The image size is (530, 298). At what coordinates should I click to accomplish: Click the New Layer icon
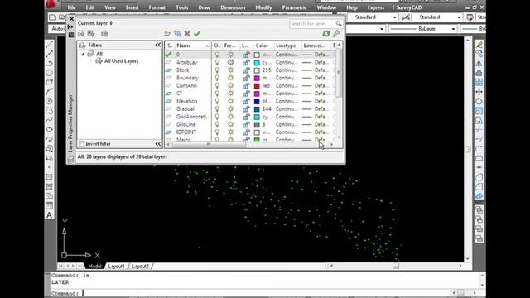167,33
